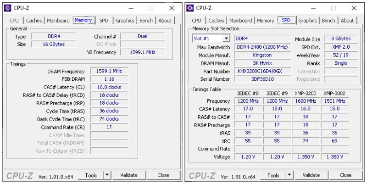The width and height of the screenshot is (367, 184).
Task: Click the memory Type field showing DDR4
Action: click(x=54, y=36)
